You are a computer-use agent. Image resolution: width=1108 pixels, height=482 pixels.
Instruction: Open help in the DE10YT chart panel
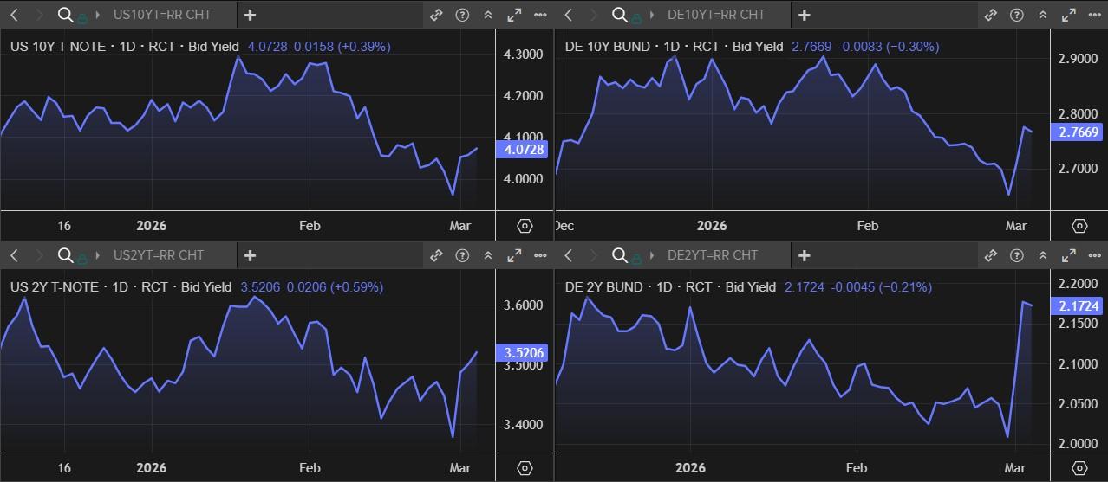1017,15
